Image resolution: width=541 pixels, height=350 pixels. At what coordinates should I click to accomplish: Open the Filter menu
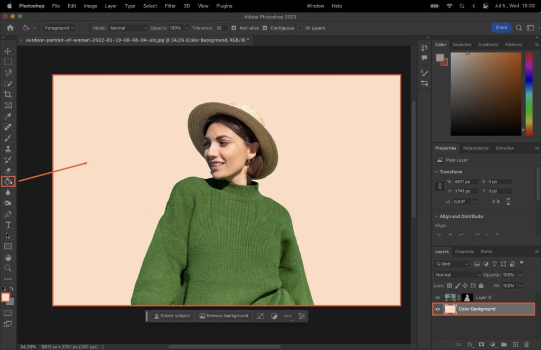click(x=170, y=6)
